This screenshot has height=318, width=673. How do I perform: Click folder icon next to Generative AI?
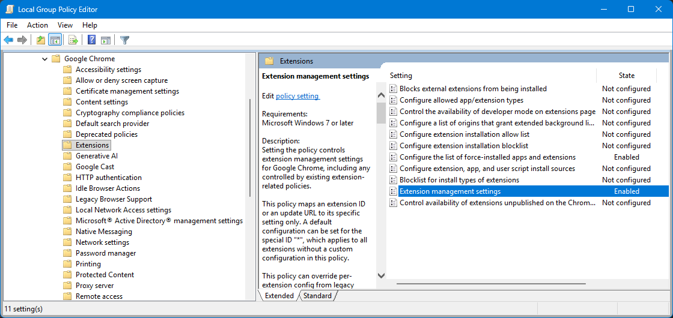pos(67,156)
